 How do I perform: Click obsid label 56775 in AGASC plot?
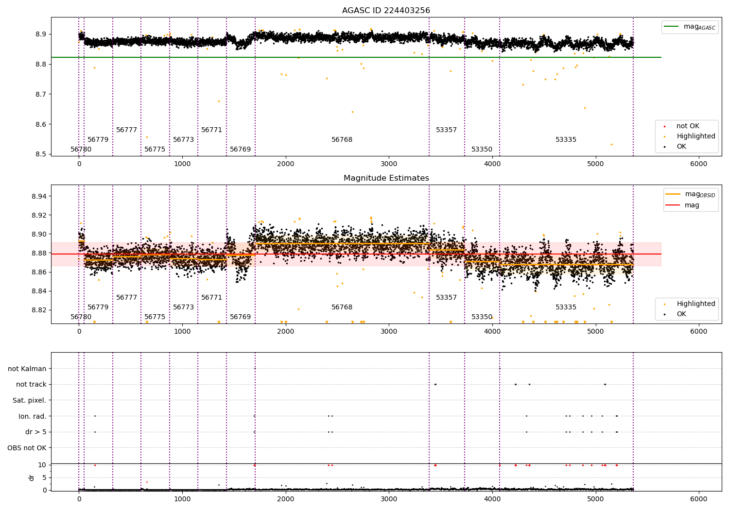(x=155, y=150)
